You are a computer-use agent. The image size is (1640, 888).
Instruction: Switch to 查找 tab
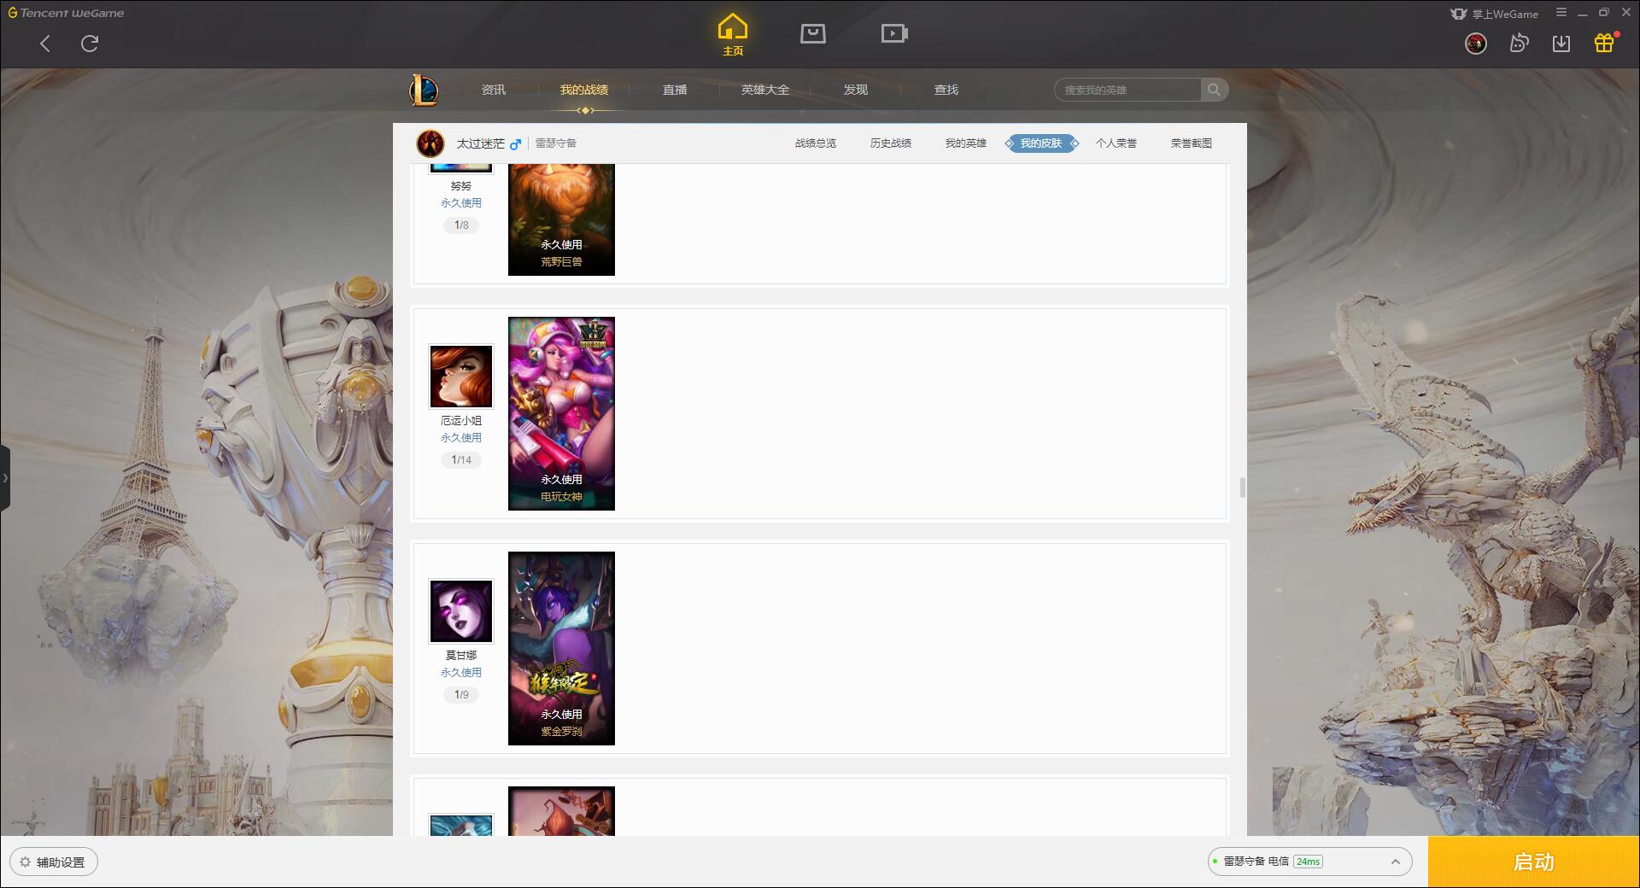click(946, 90)
